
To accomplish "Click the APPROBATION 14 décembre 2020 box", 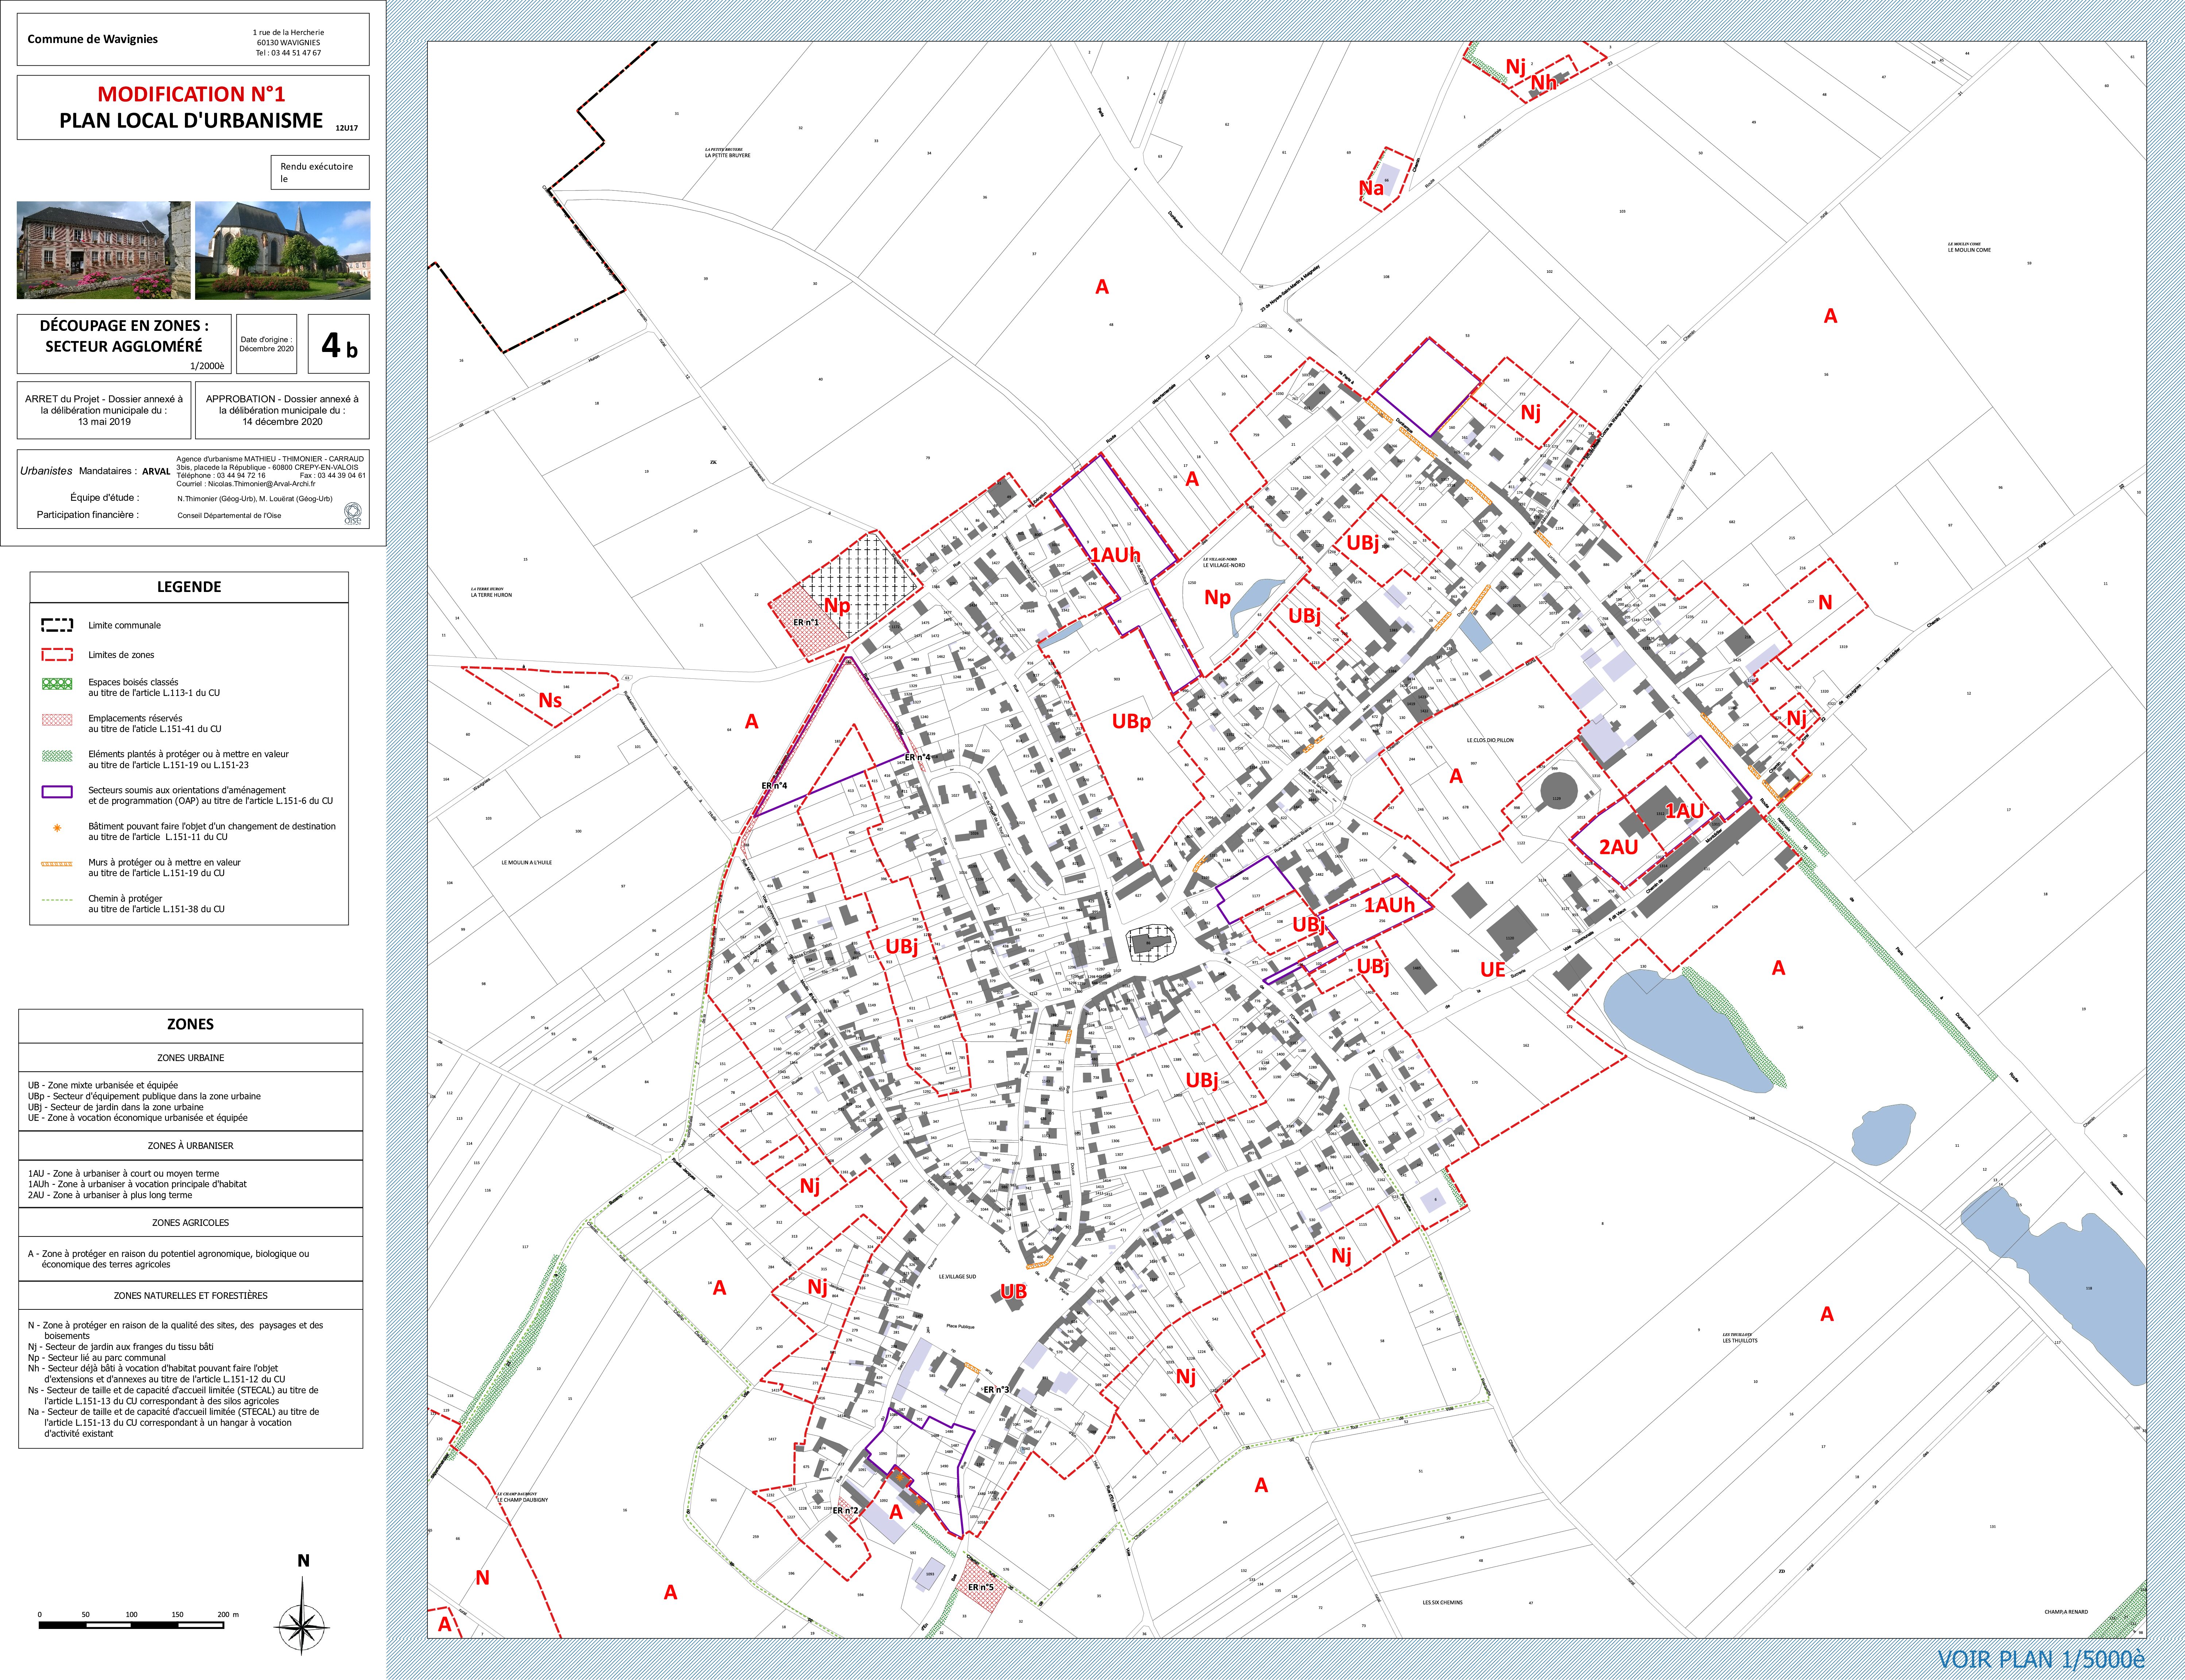I will point(282,410).
